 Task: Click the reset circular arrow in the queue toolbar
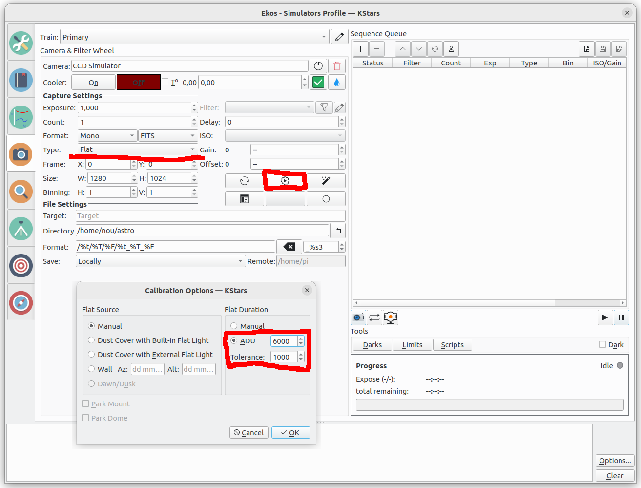tap(434, 49)
